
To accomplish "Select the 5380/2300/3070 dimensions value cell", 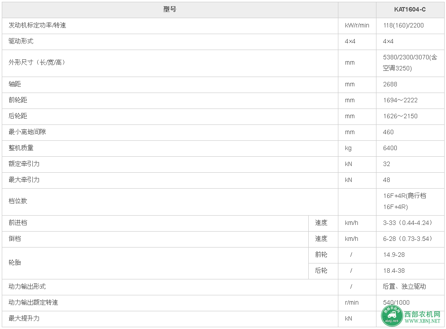I will (x=410, y=63).
